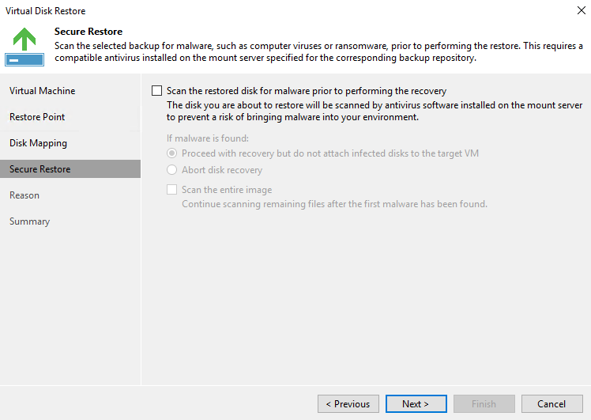Click the Secure Restore heading text

pyautogui.click(x=88, y=32)
